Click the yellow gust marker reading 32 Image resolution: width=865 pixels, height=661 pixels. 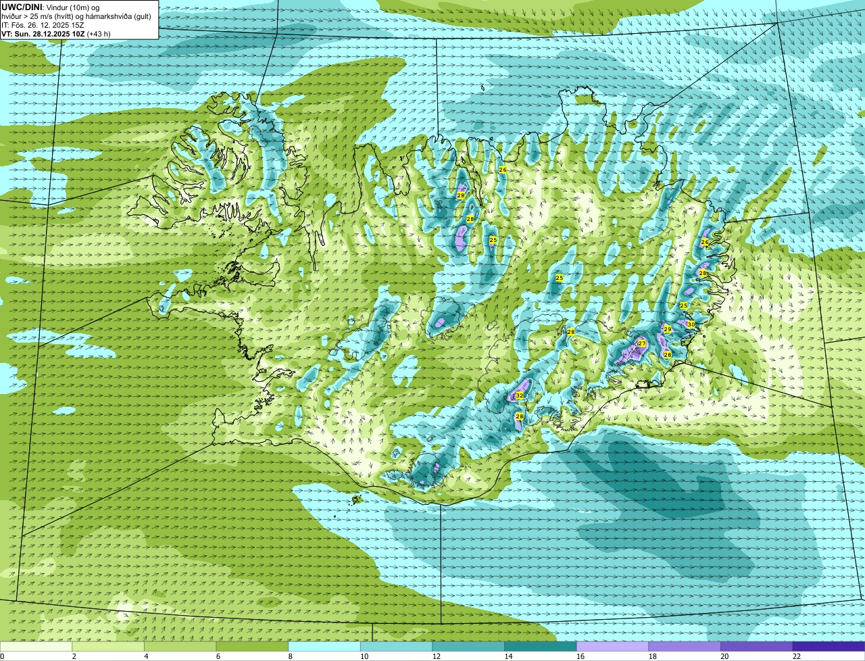520,395
